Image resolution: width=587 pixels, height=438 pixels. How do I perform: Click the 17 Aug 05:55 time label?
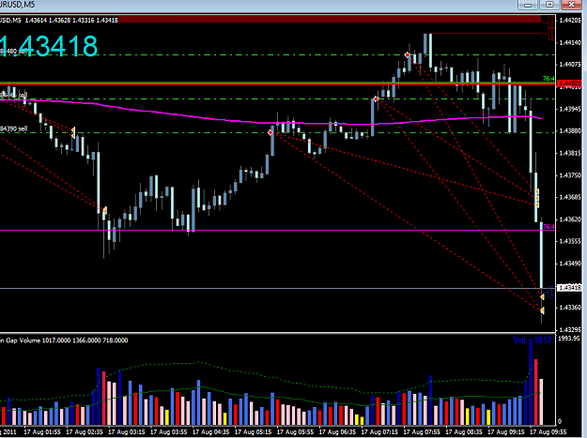(295, 432)
